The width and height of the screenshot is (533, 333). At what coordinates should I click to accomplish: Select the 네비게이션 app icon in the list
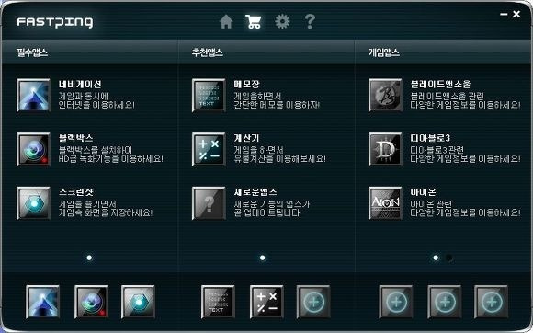(x=34, y=96)
